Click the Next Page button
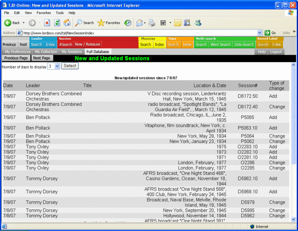 coord(42,58)
